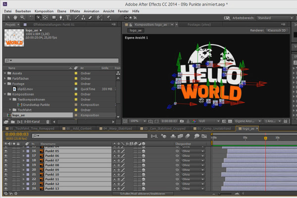Hide layer Punkt 10 with eye toggle
This screenshot has height=198, width=297.
coord(6,175)
